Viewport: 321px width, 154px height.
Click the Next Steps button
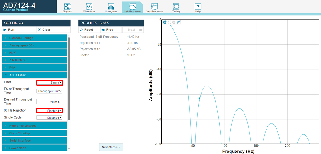(111, 147)
